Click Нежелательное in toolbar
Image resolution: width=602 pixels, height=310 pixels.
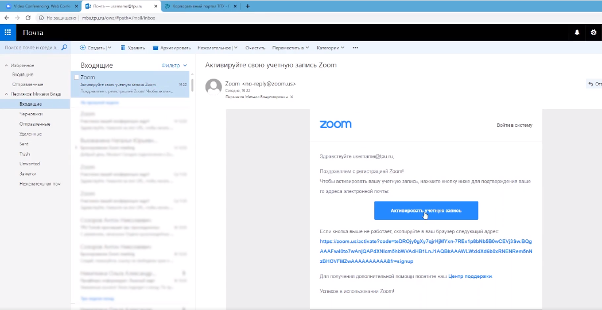[x=214, y=48]
